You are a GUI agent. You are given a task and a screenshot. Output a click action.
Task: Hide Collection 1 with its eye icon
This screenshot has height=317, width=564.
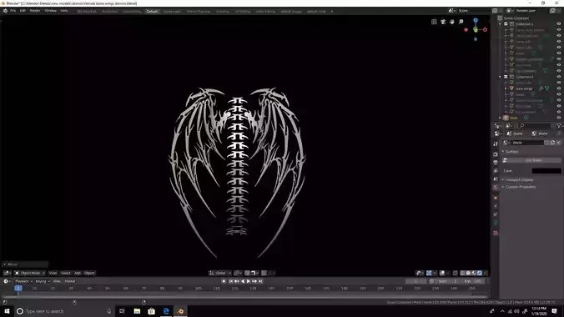point(559,24)
